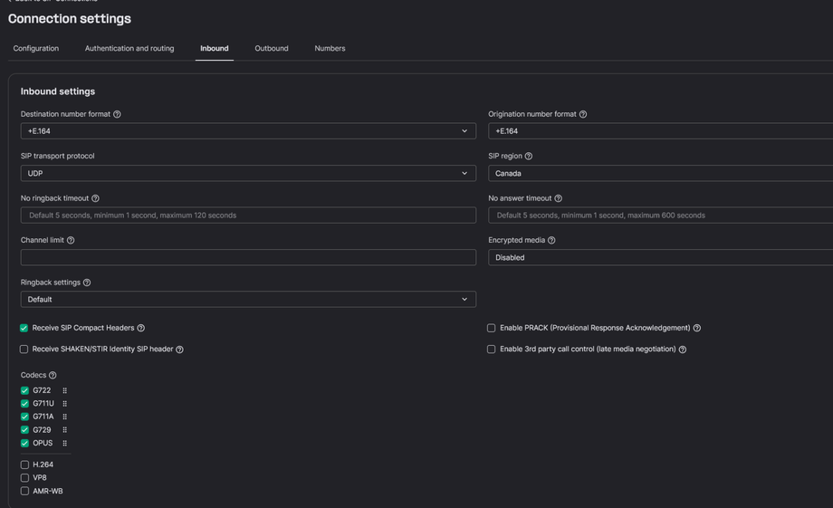This screenshot has height=508, width=833.
Task: Click help icon beside Encrypted media
Action: tap(551, 240)
